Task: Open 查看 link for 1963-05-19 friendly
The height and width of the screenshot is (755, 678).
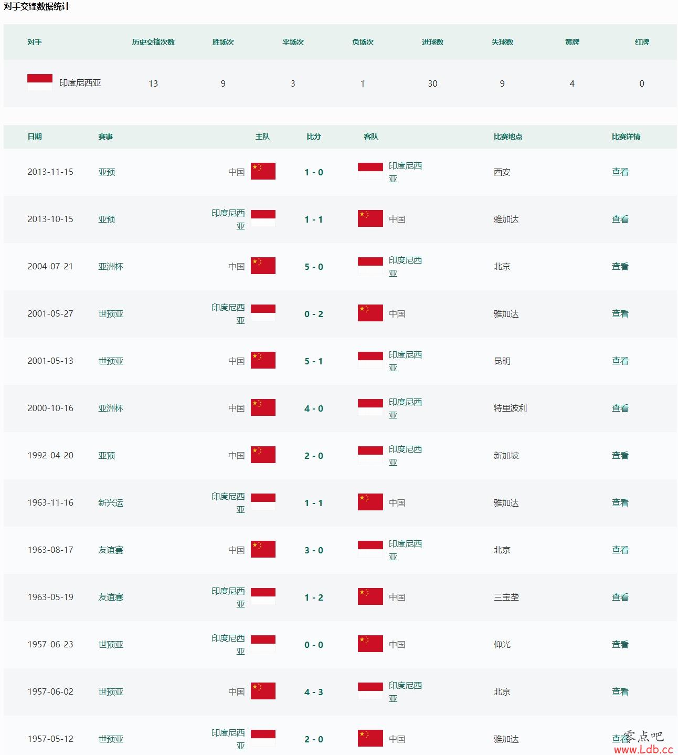Action: (x=620, y=597)
